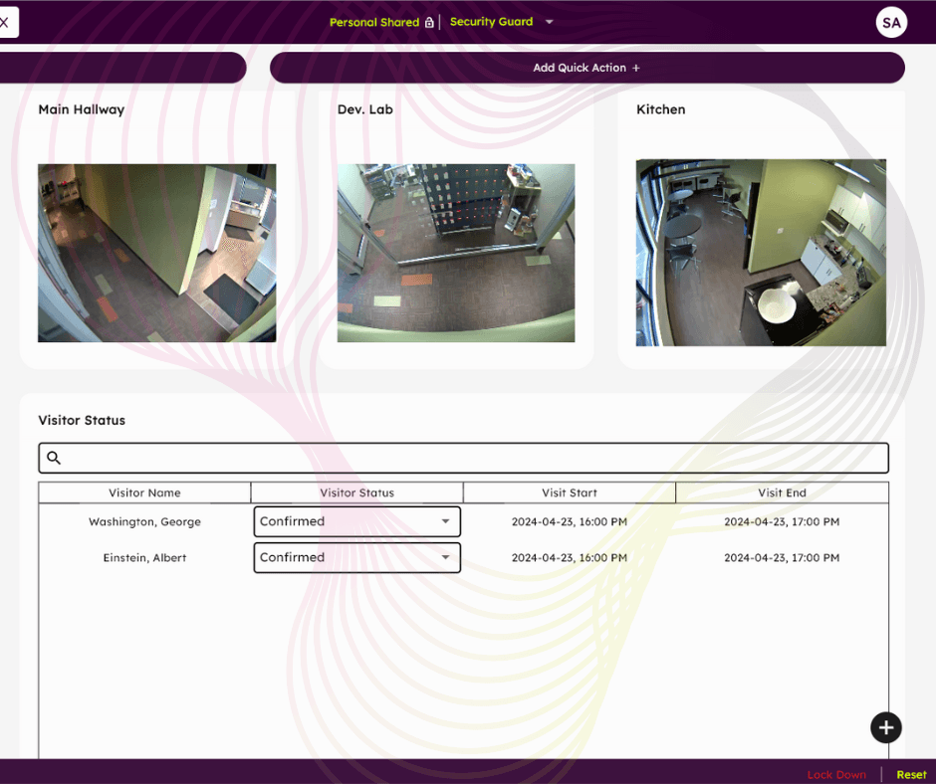Click the Add Quick Action button
936x784 pixels.
(586, 68)
